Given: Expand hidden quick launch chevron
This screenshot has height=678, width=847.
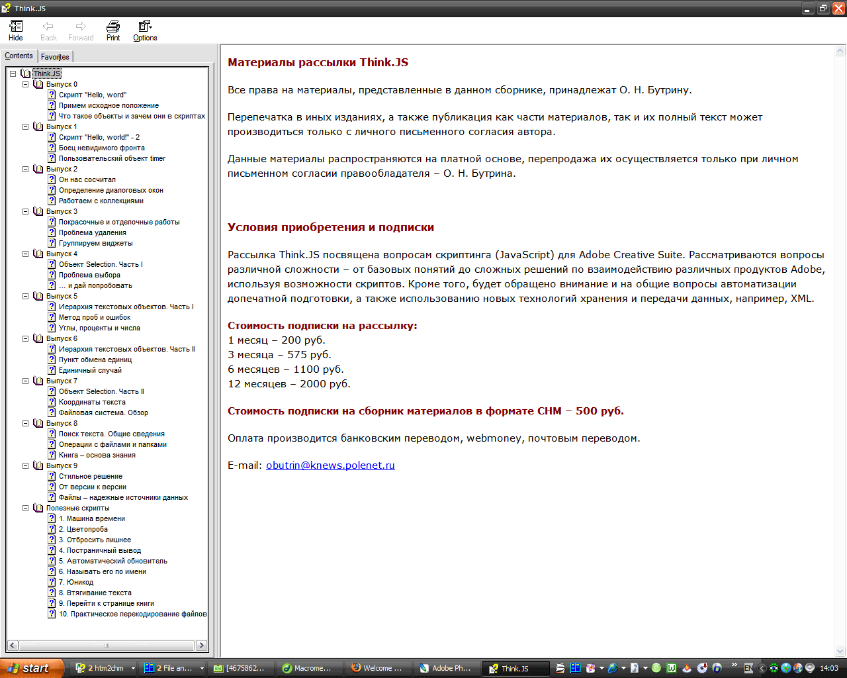Looking at the screenshot, I should tap(735, 665).
